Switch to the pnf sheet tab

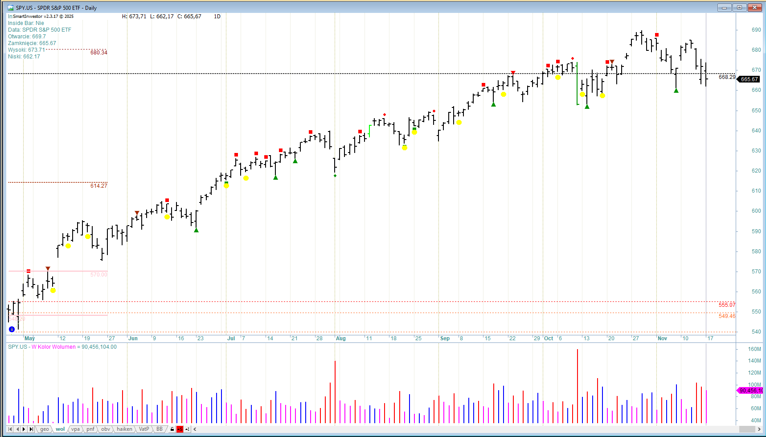pos(90,429)
